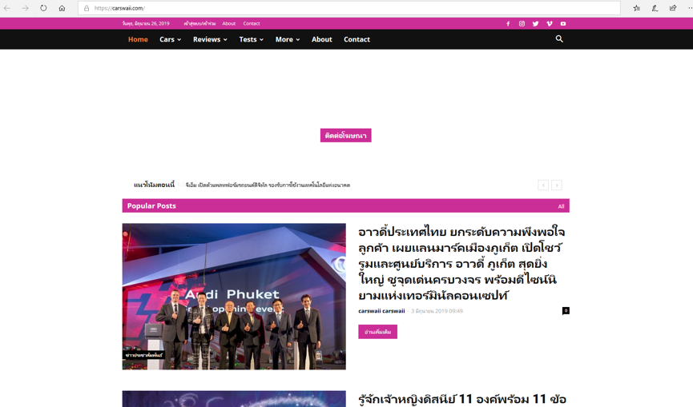Image resolution: width=693 pixels, height=407 pixels.
Task: Open the Audi Phuket article thumbnail
Action: pyautogui.click(x=234, y=296)
